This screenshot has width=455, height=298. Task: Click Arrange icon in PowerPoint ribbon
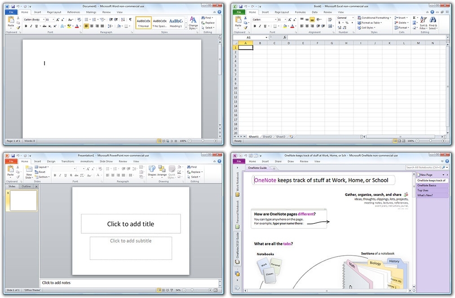tap(162, 171)
